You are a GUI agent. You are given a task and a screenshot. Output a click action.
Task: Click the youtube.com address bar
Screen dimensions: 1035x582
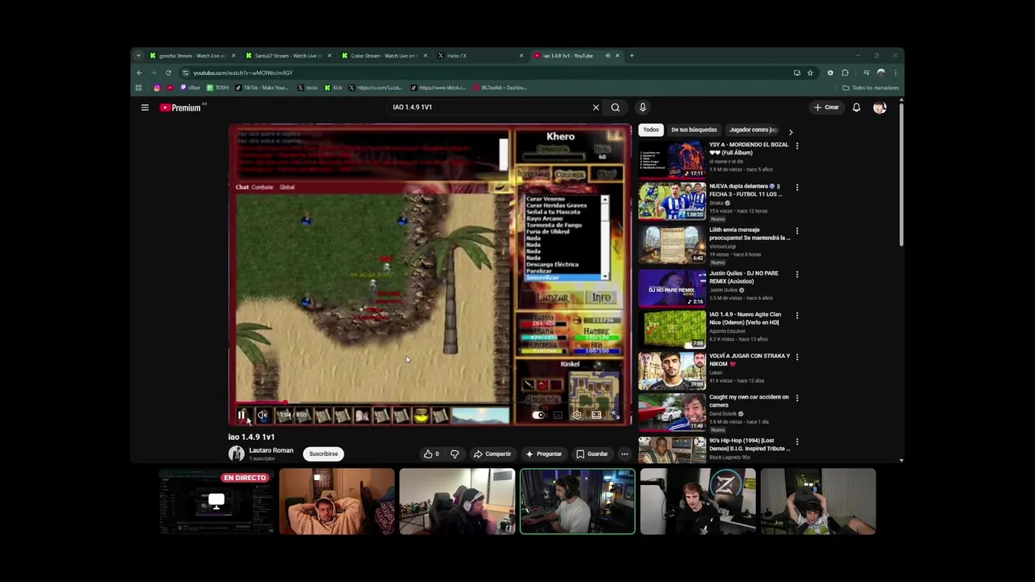click(485, 73)
